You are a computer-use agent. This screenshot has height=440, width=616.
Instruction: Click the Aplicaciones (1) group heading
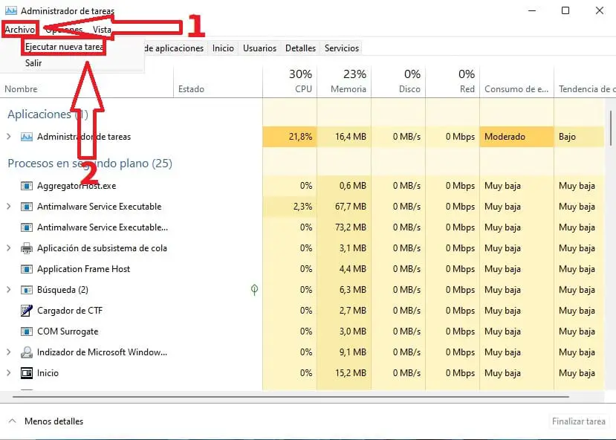pyautogui.click(x=48, y=114)
